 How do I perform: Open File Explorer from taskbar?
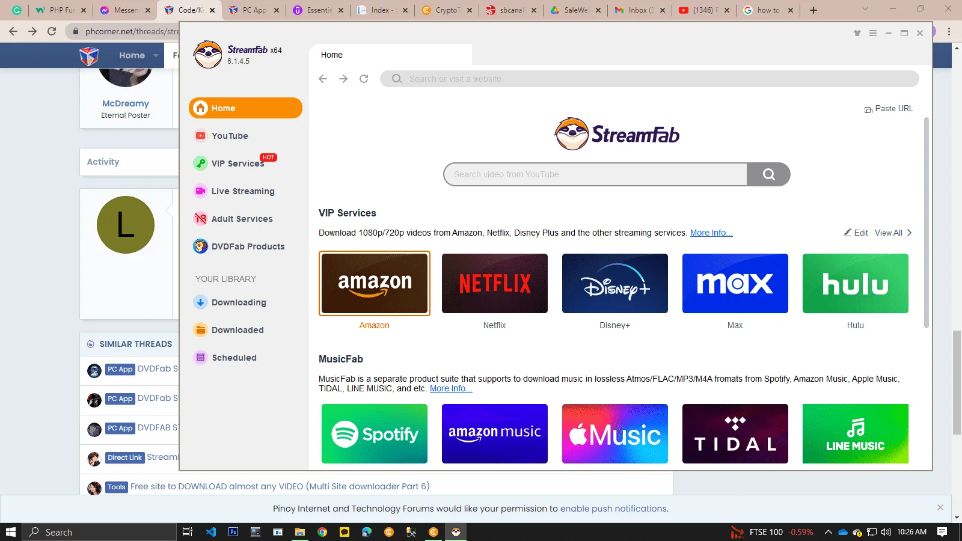tap(300, 532)
